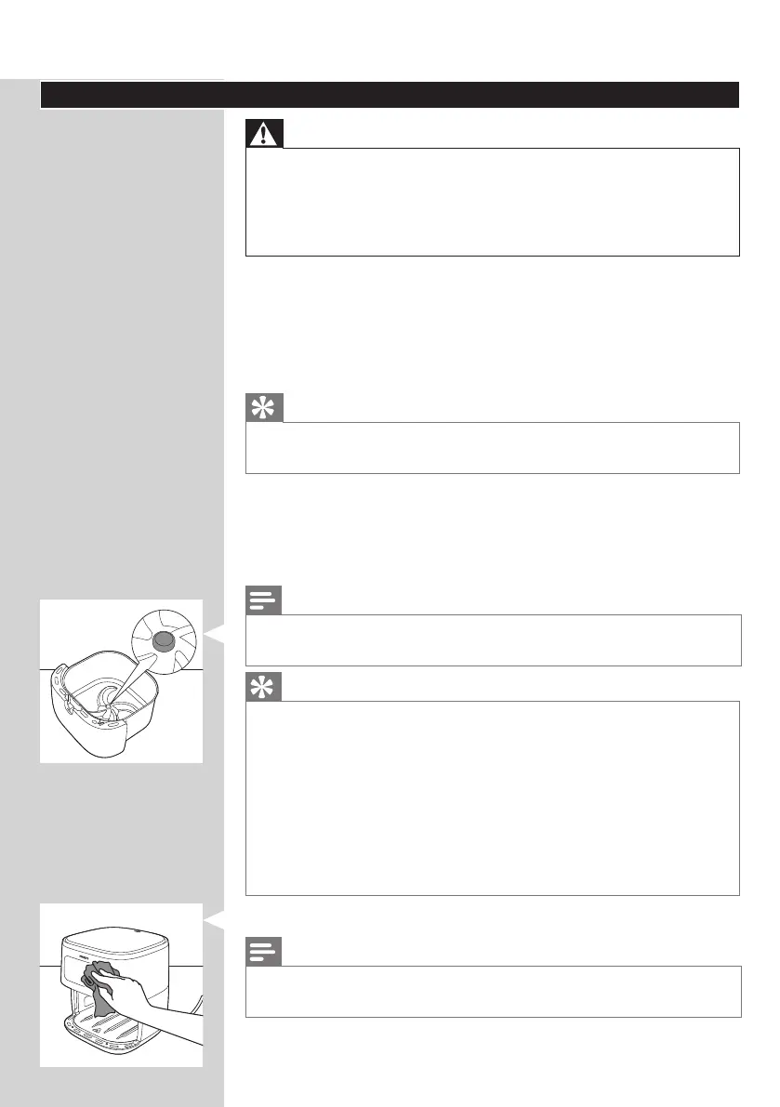The image size is (780, 1107).
Task: Select the lower asterisk tip icon
Action: click(263, 687)
